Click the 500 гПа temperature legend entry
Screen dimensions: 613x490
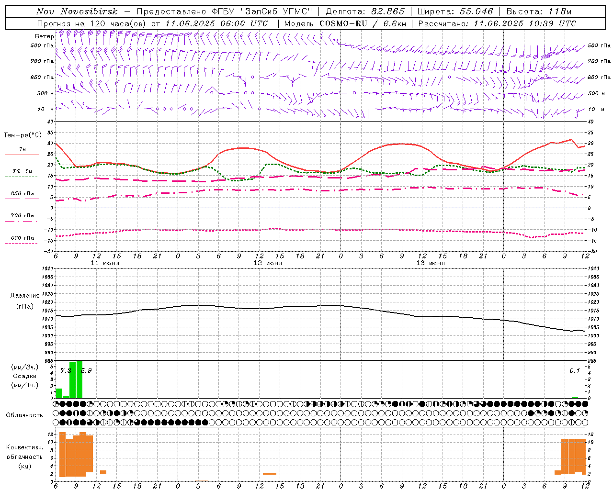tap(23, 238)
